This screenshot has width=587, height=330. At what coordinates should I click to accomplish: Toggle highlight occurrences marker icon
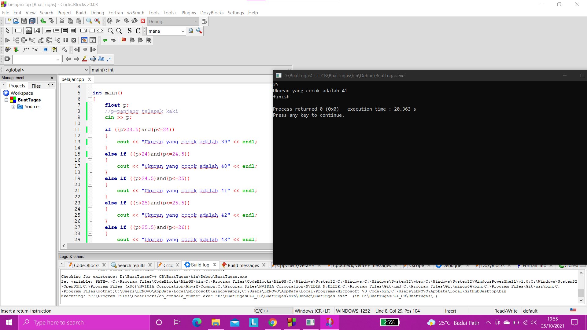pos(85,59)
